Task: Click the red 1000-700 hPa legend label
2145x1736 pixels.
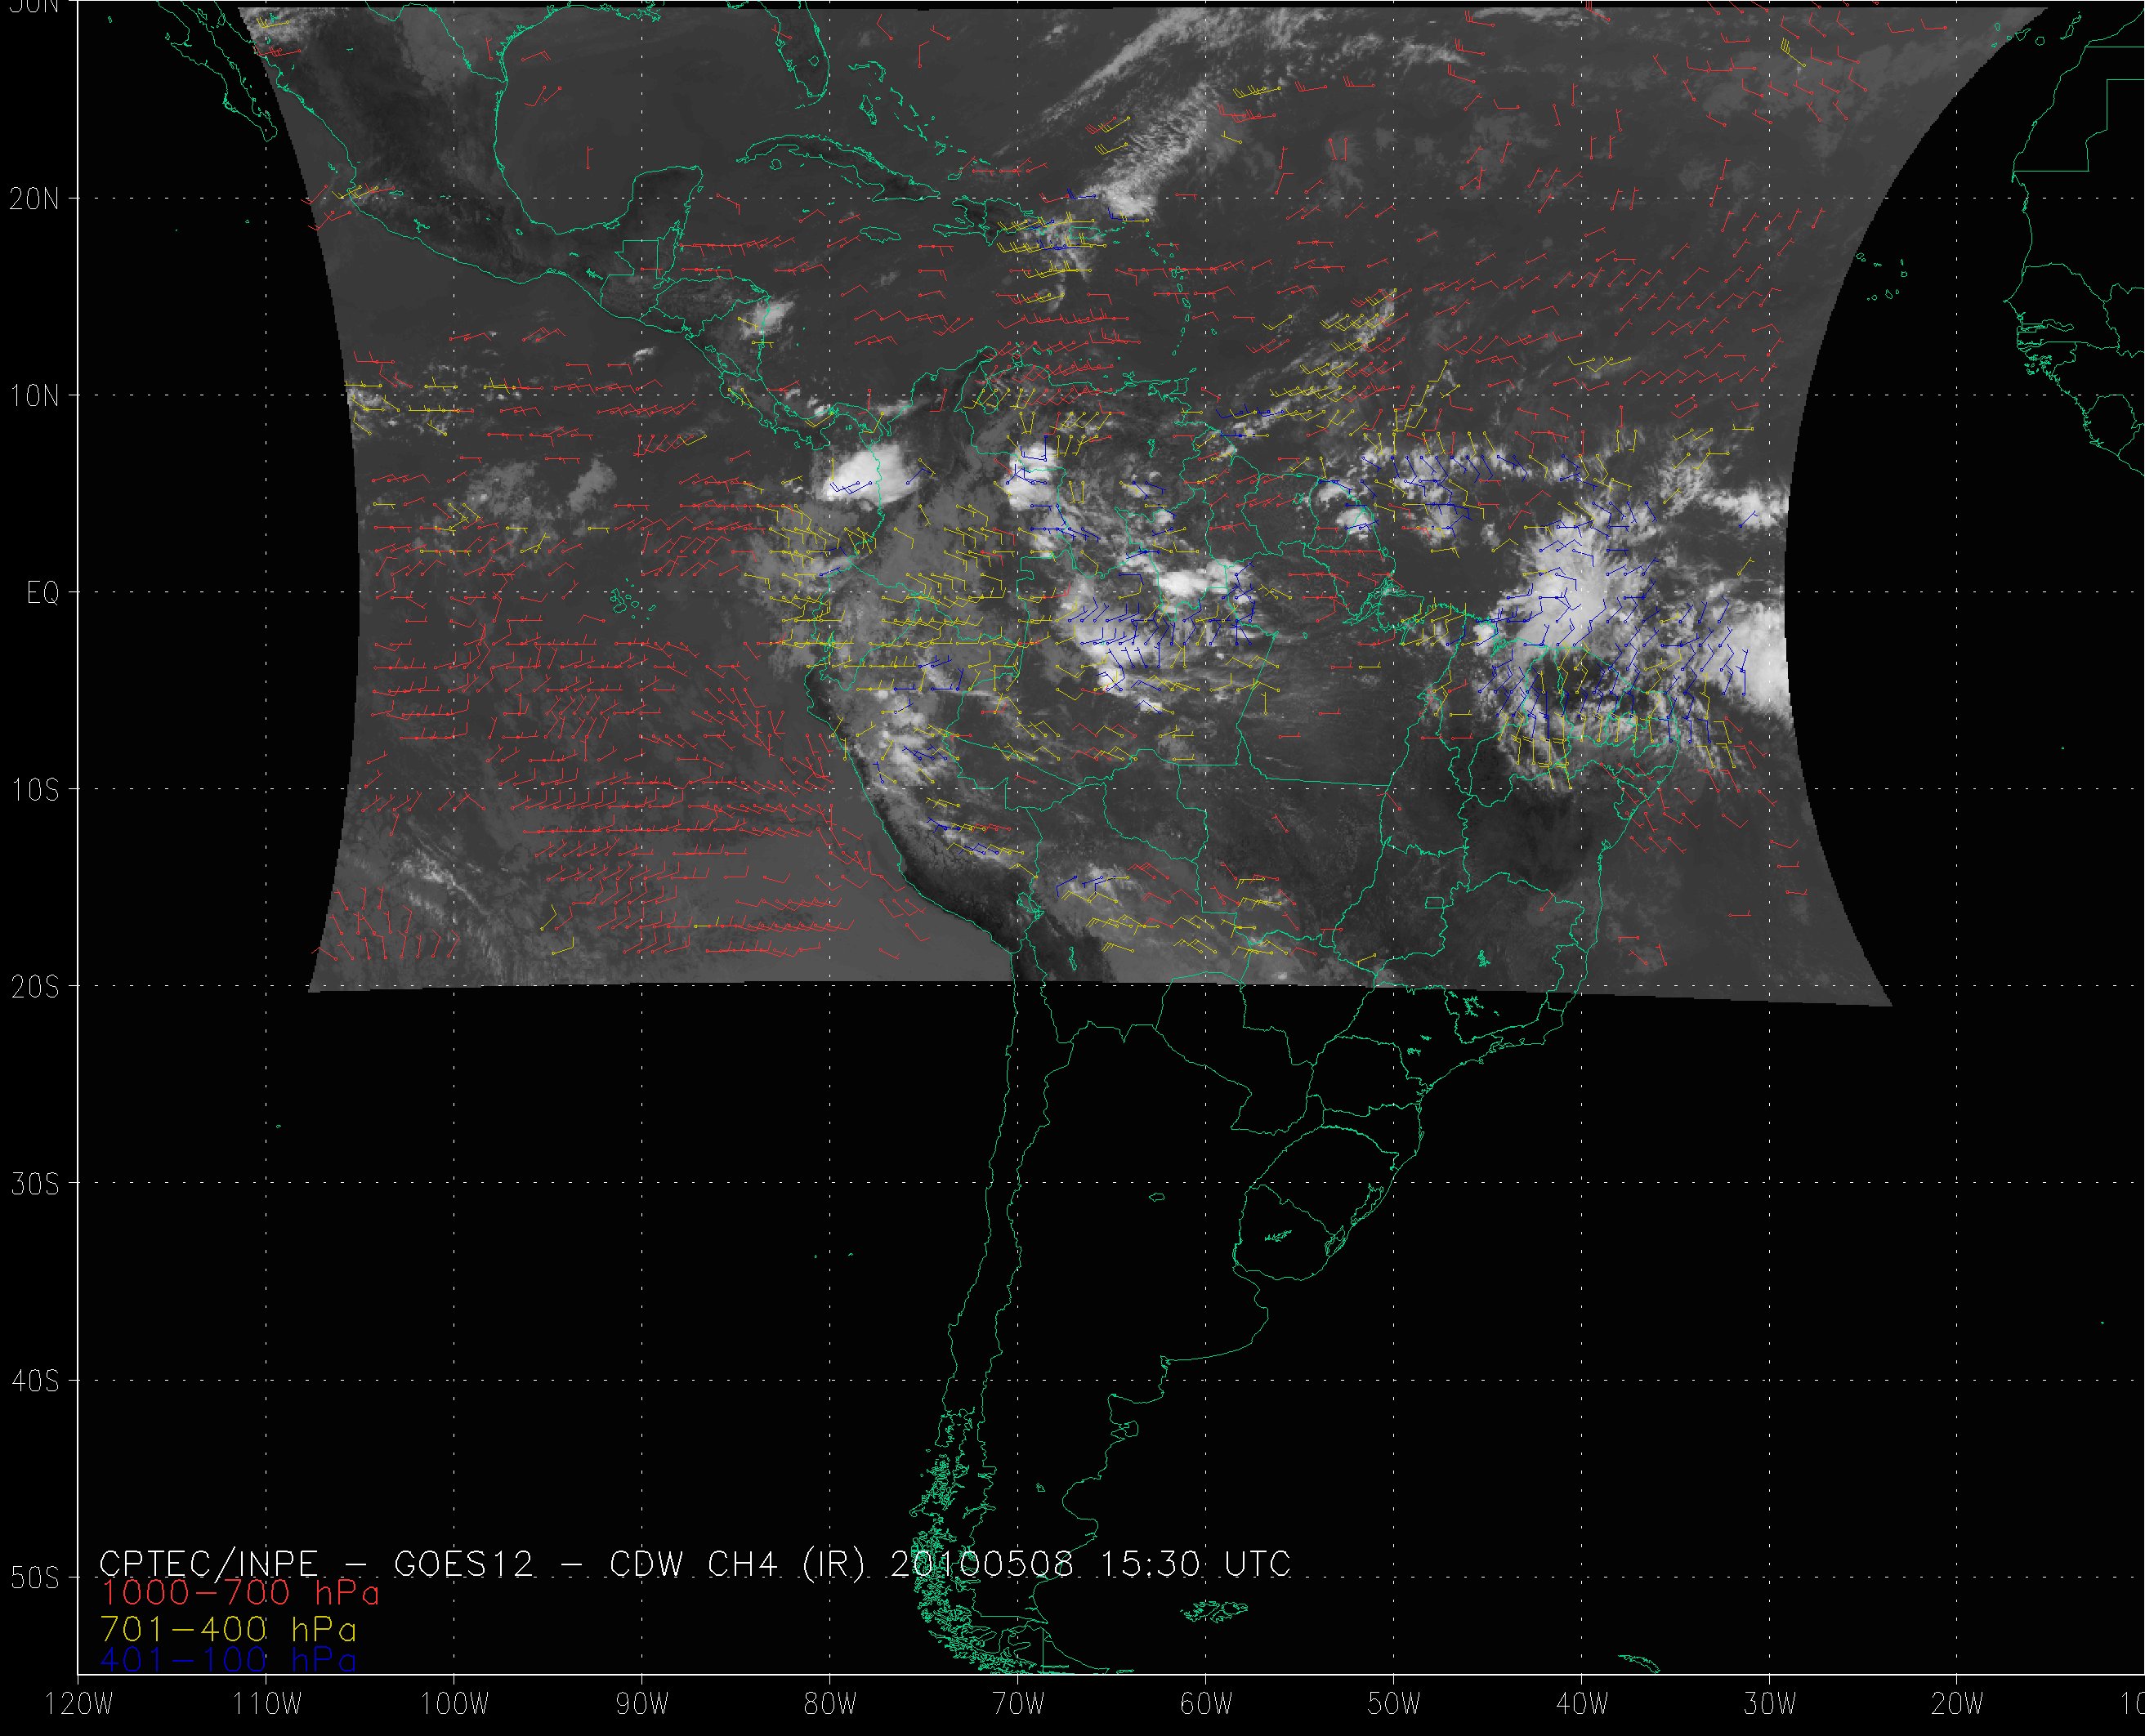Action: pos(240,1592)
